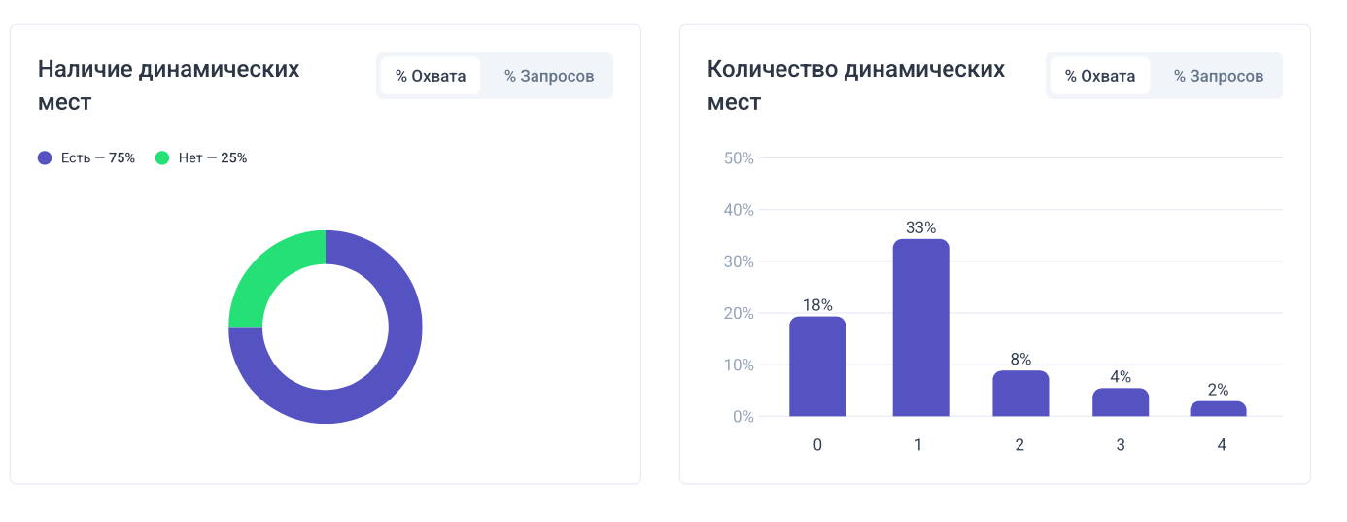
Task: Click x-axis label 1 under the chart
Action: coord(918,445)
